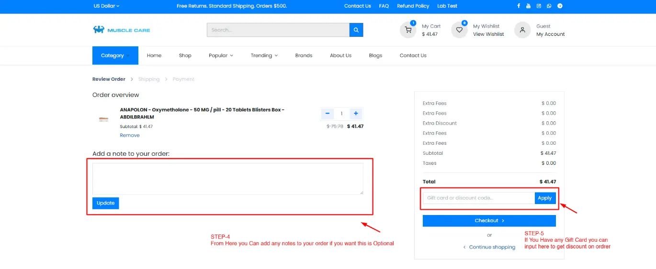Open the Shop menu item

185,55
